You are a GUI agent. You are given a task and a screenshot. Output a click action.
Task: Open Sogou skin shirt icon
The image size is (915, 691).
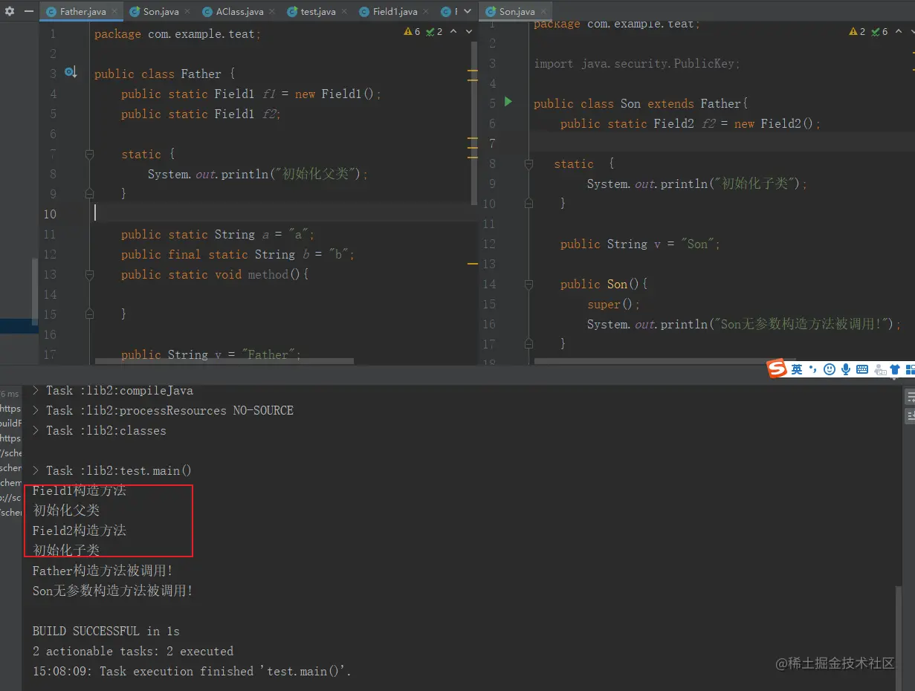[x=895, y=369]
